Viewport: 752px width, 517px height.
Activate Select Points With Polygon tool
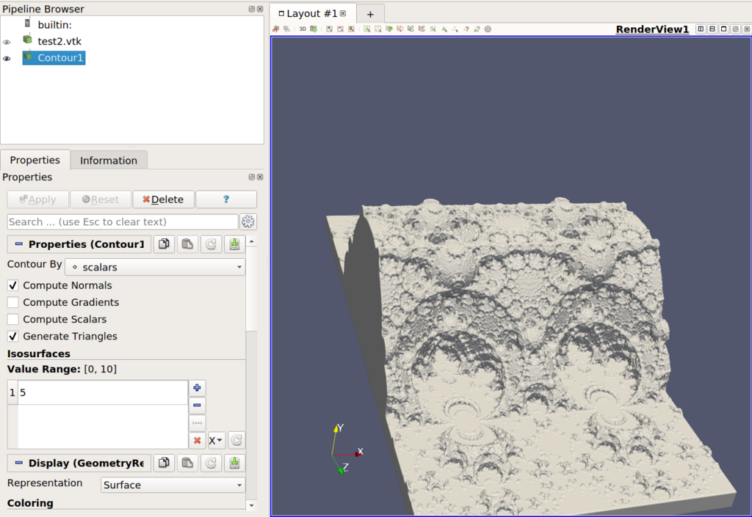[422, 29]
